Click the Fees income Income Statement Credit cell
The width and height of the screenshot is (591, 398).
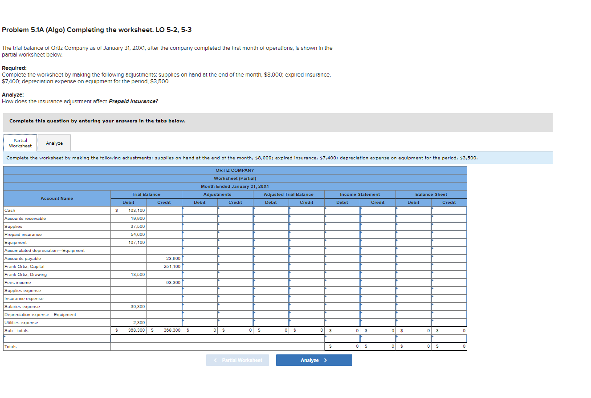click(x=378, y=282)
